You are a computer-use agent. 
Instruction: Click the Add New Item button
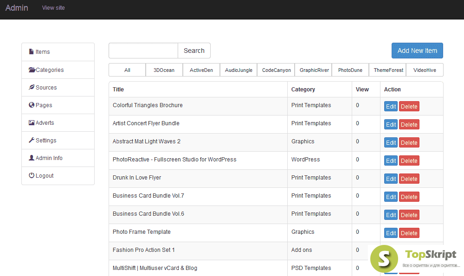click(x=417, y=51)
